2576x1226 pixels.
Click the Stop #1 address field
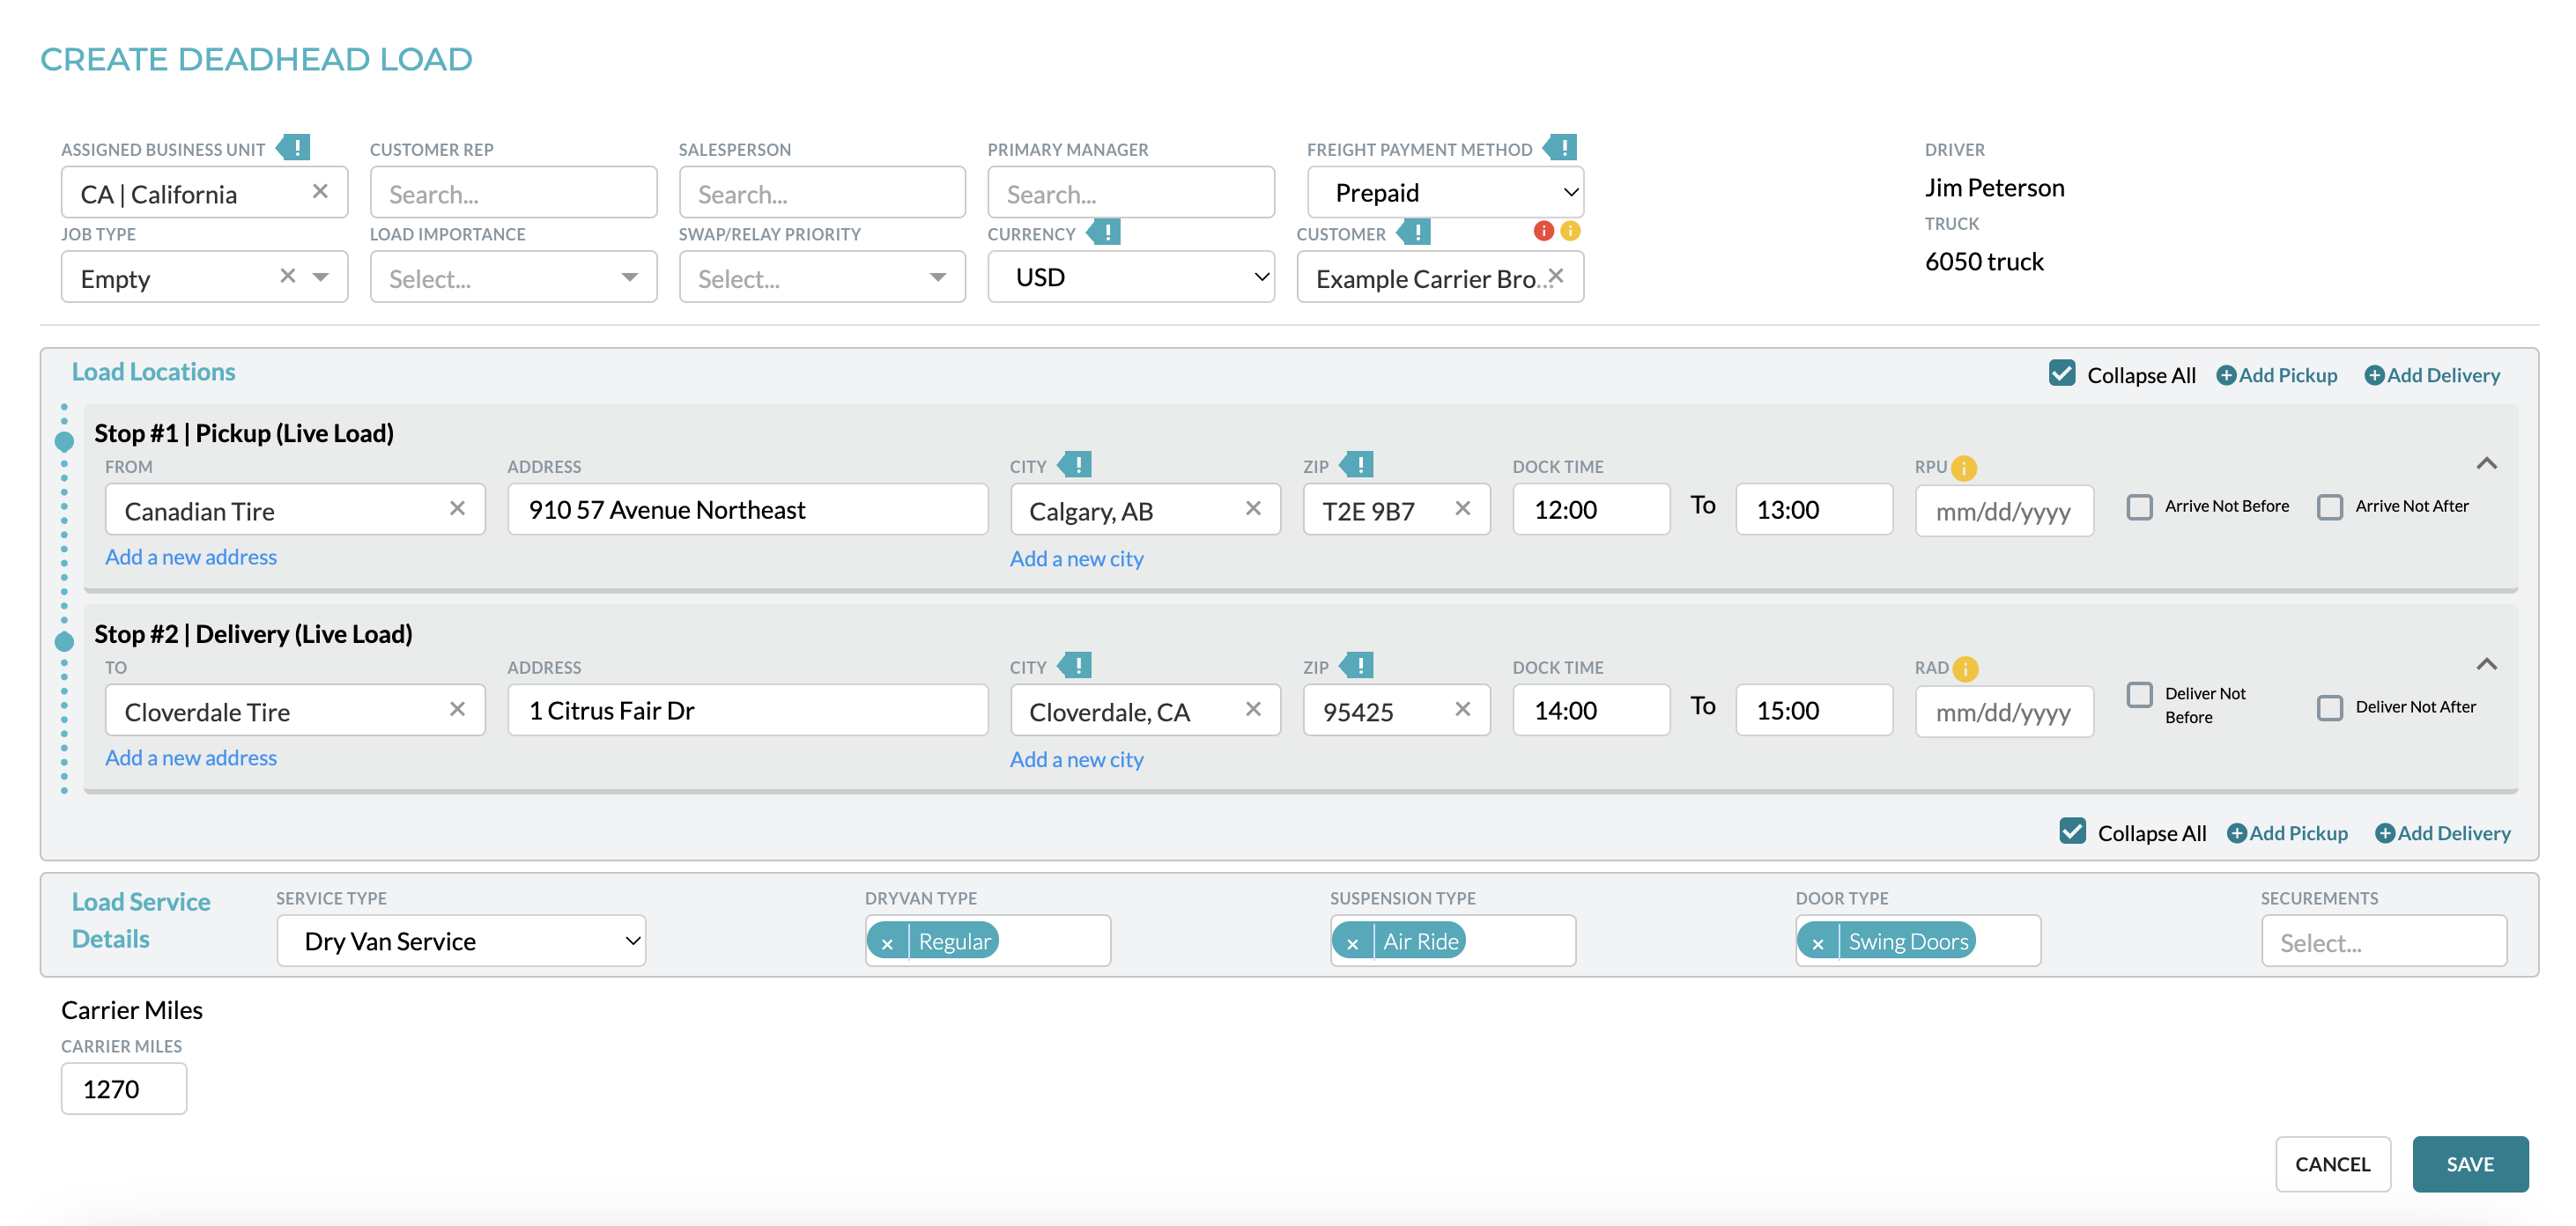tap(747, 509)
